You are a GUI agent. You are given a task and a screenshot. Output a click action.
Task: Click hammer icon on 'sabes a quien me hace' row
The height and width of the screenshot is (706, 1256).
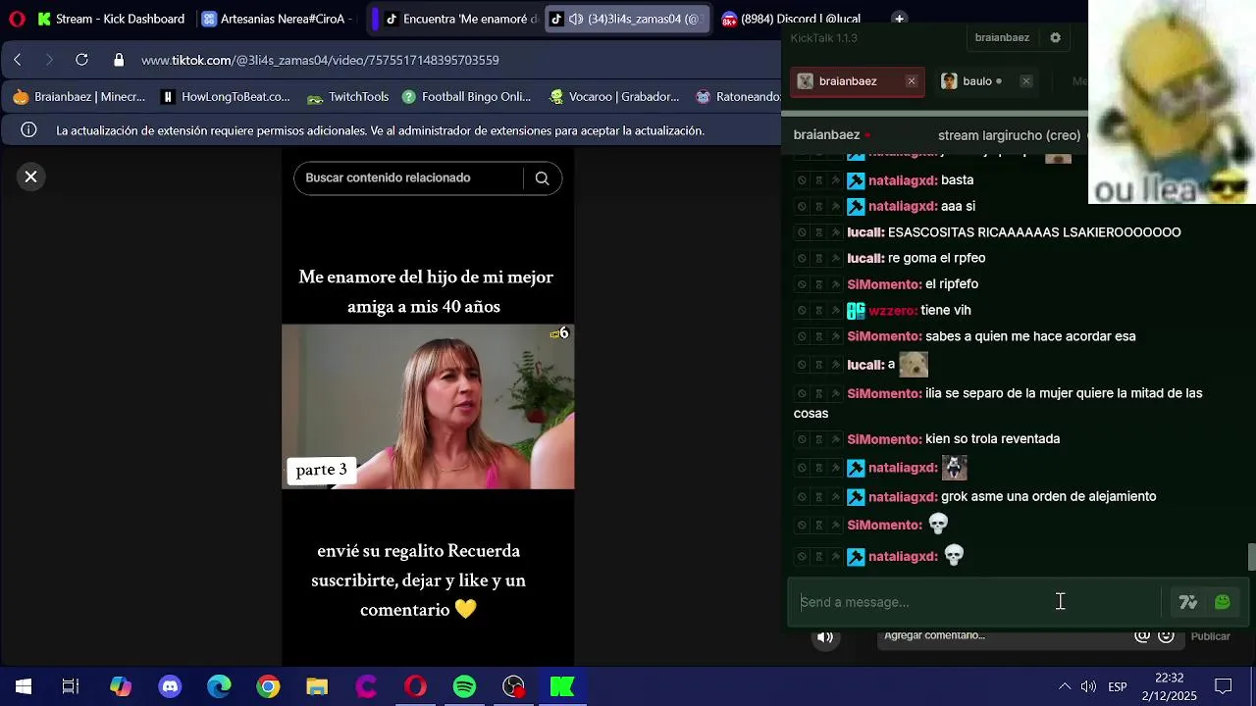click(835, 337)
